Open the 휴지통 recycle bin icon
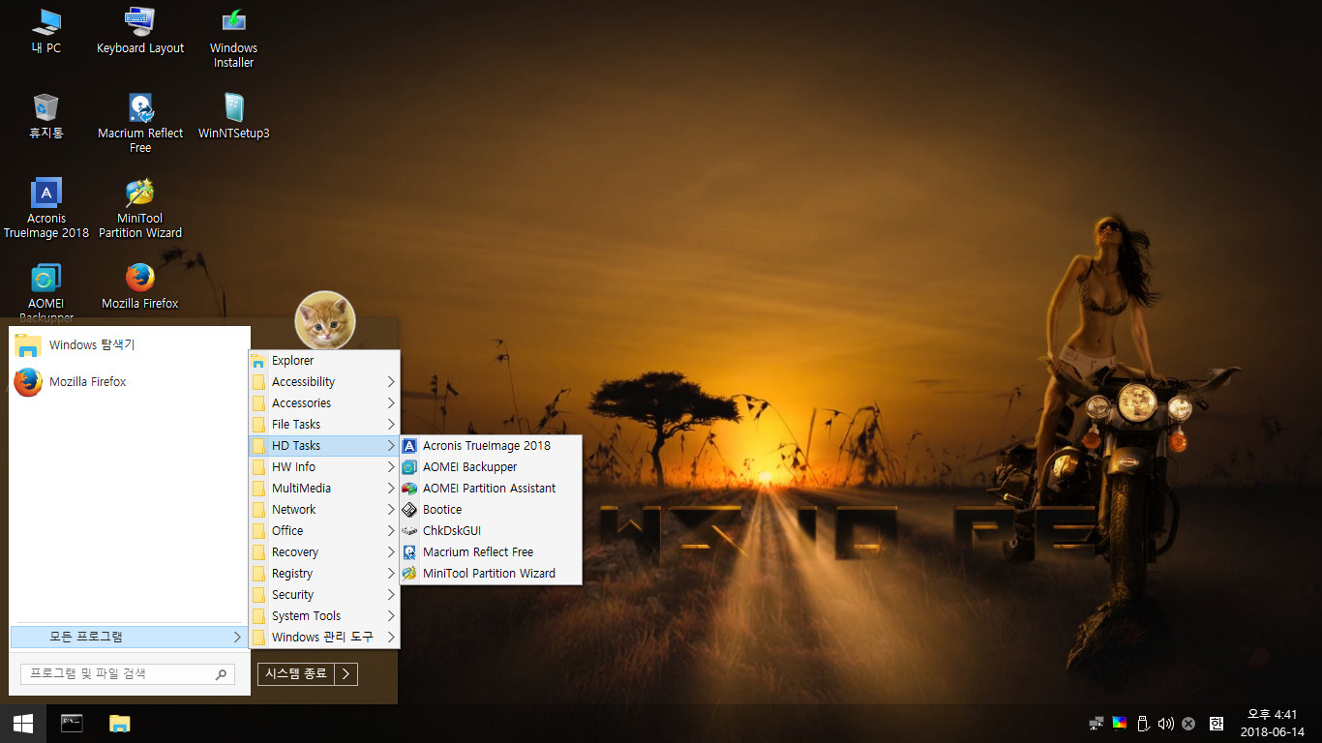1322x743 pixels. [45, 116]
